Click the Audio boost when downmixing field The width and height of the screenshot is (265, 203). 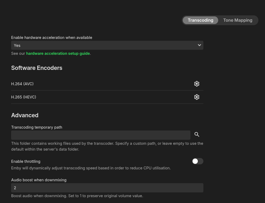107,188
